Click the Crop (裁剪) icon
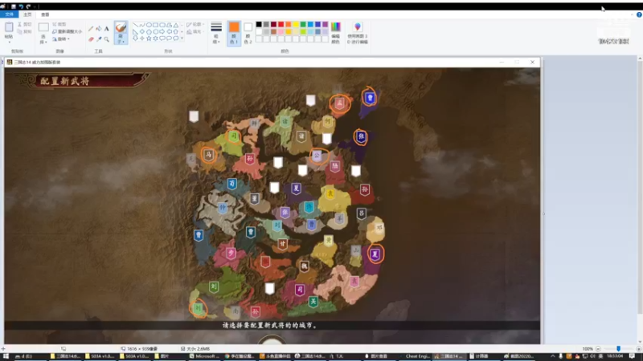The height and width of the screenshot is (361, 643). click(54, 25)
